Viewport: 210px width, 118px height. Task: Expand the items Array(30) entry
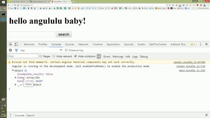coord(15,78)
